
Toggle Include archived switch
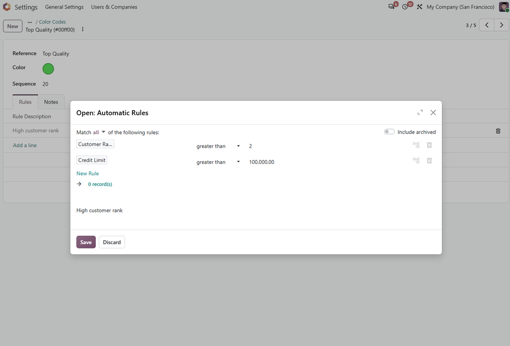click(389, 131)
